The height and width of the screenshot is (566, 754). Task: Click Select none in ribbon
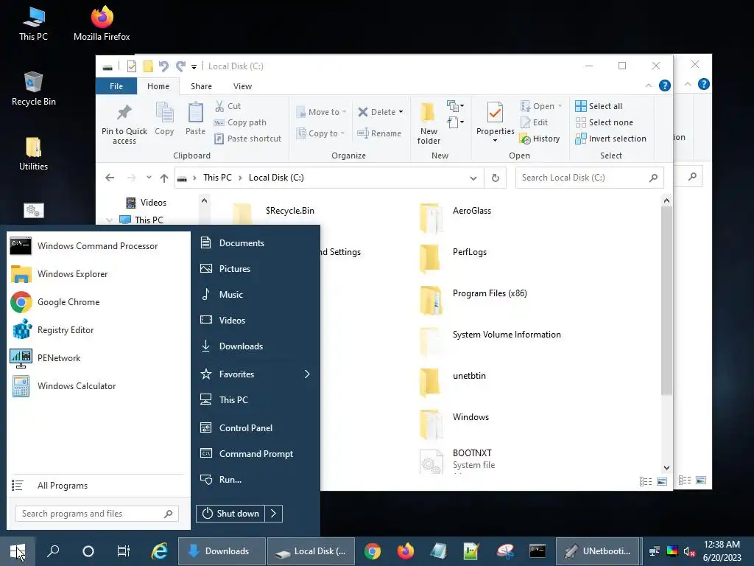pyautogui.click(x=604, y=122)
